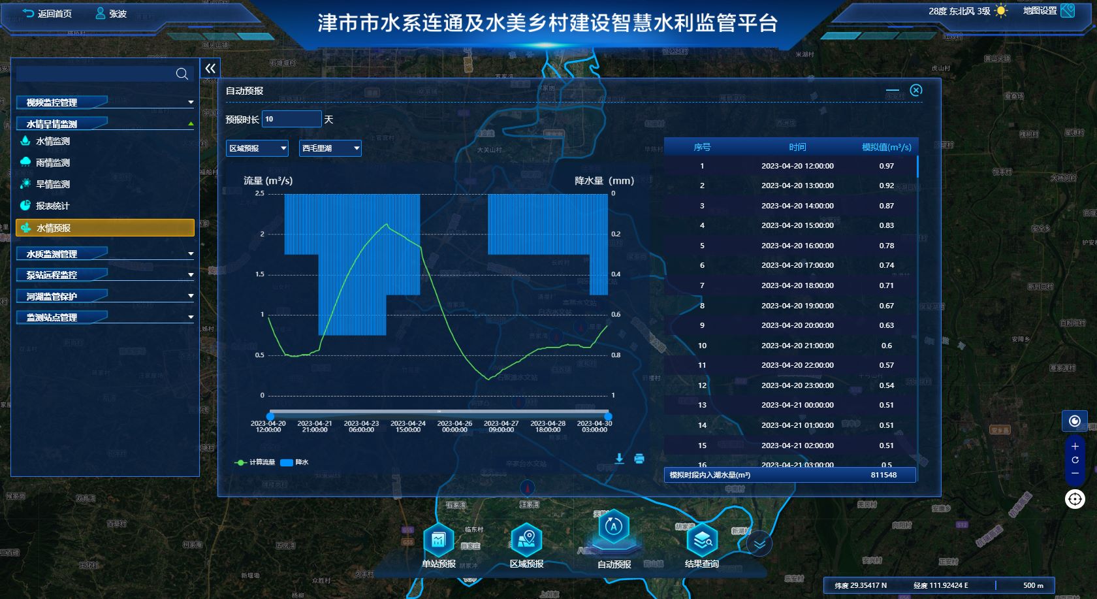
Task: Click the map compass reset icon
Action: tap(1075, 421)
